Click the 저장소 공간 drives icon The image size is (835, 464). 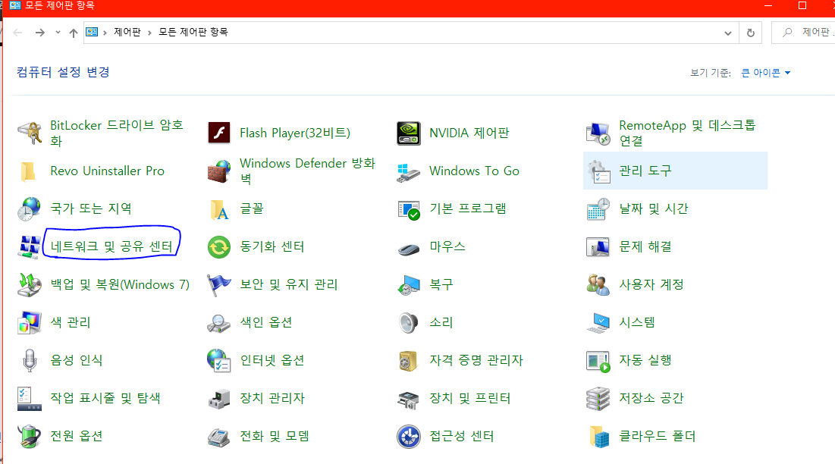click(x=598, y=399)
